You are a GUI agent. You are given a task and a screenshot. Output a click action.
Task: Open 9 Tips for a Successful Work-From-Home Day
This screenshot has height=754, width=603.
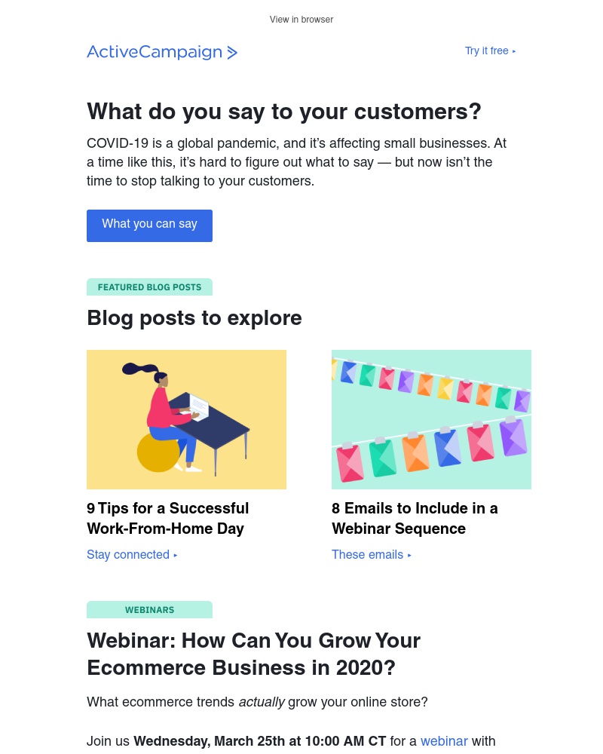(168, 519)
